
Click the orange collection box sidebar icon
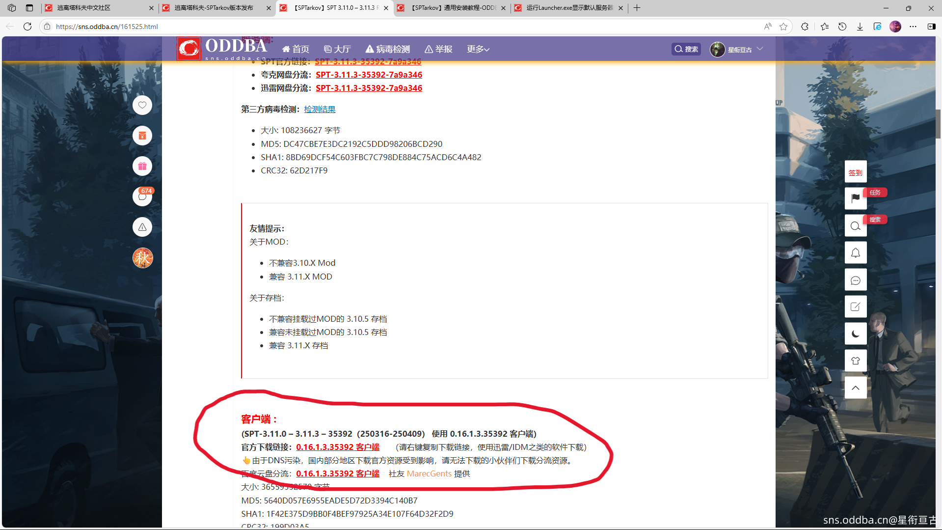(x=142, y=136)
